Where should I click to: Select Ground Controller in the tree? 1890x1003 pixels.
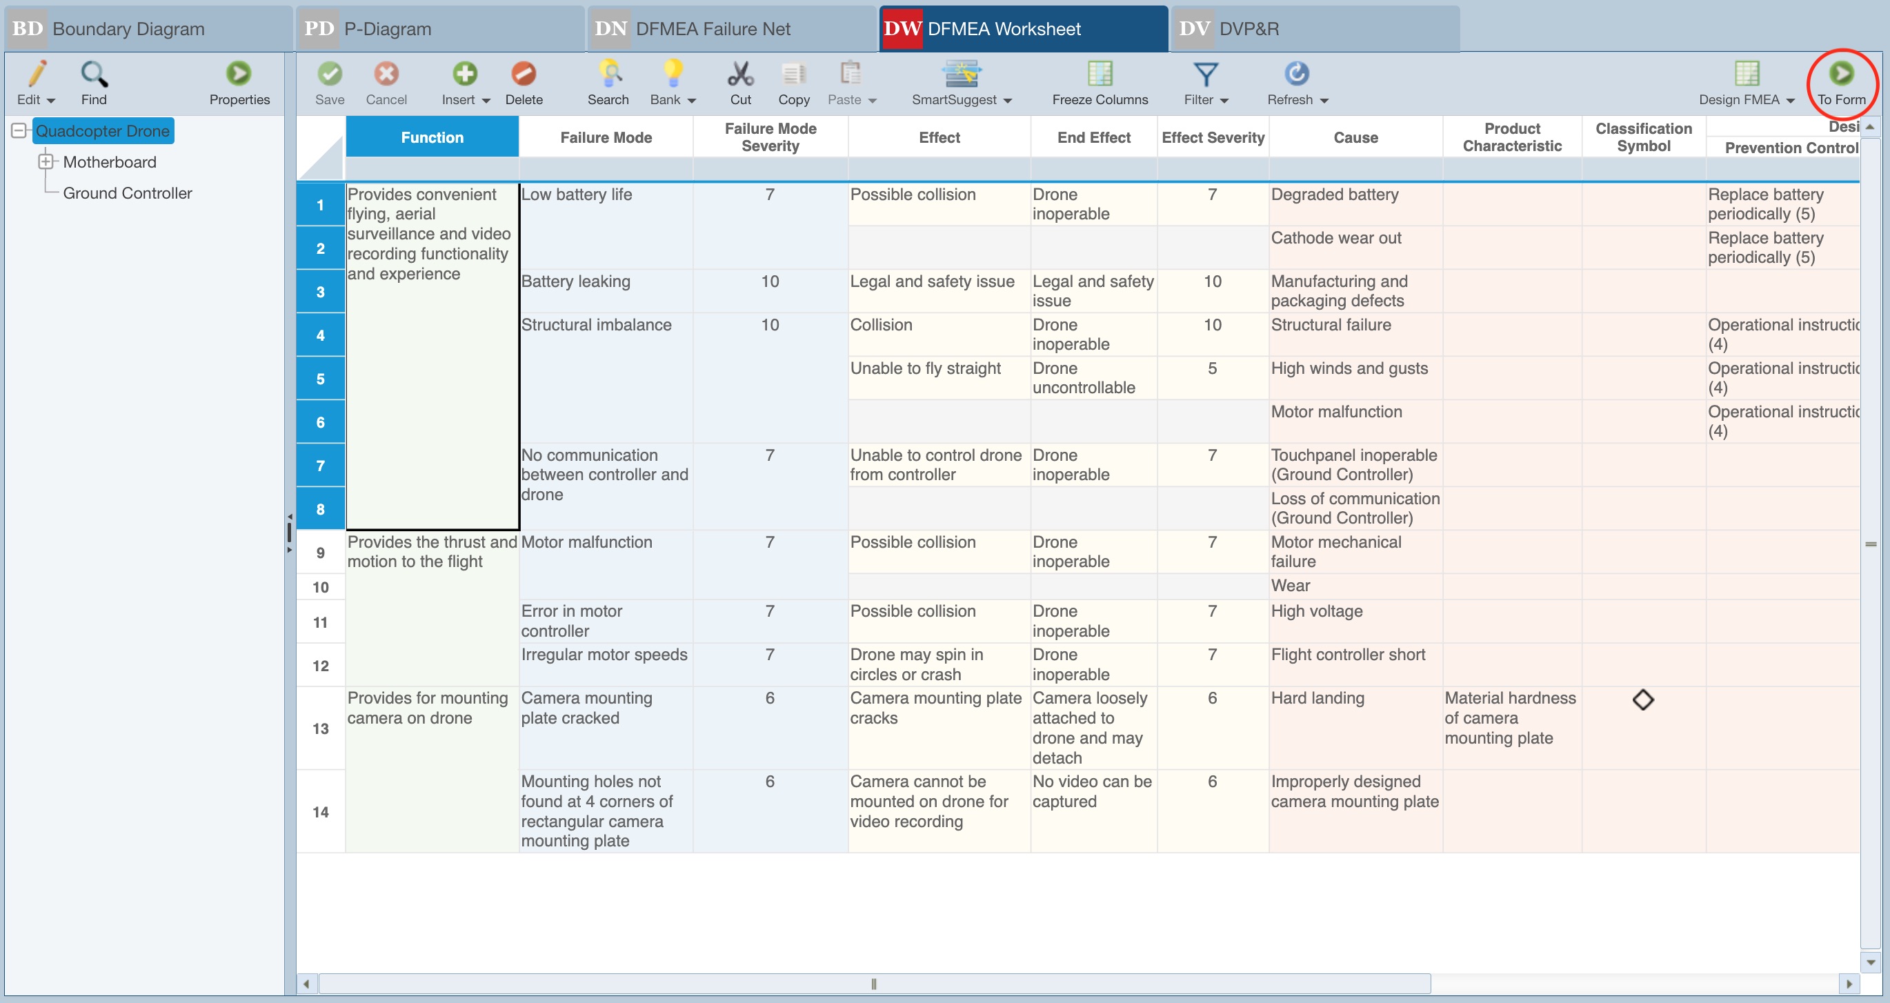click(127, 193)
